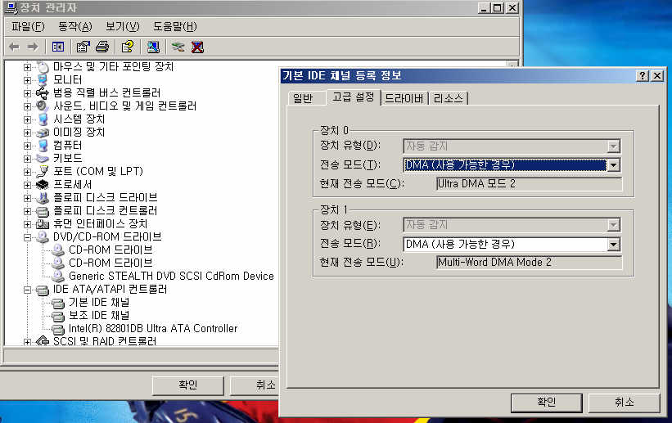Click the red X Uninstall toolbar icon
Image resolution: width=672 pixels, height=423 pixels.
click(197, 47)
